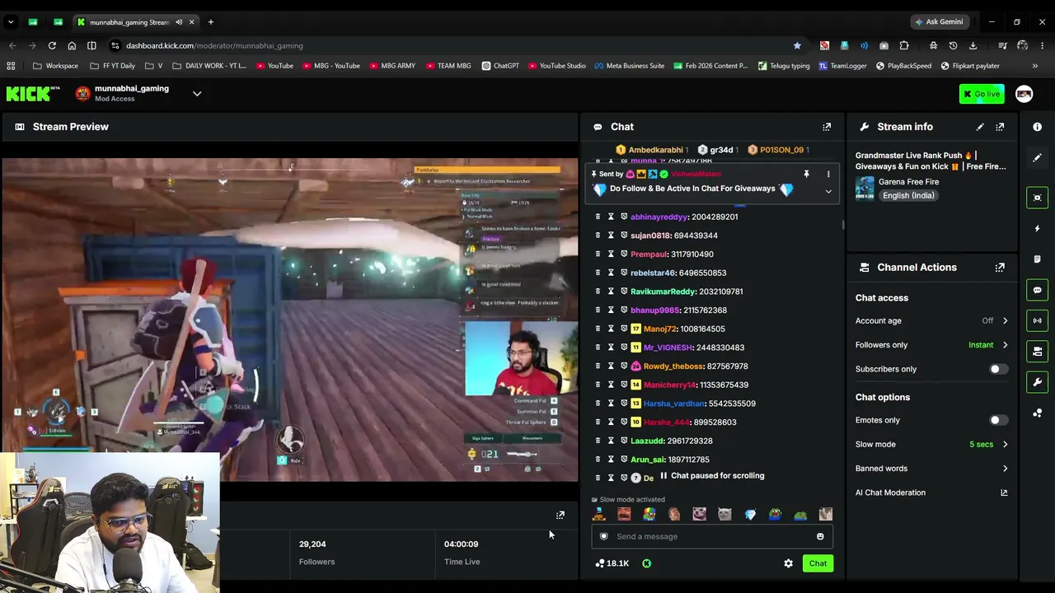The height and width of the screenshot is (593, 1055).
Task: Toggle the stream preview sidebar icon
Action: tap(1038, 198)
